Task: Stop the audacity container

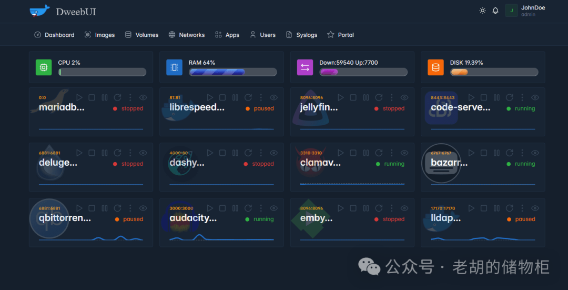Action: pyautogui.click(x=222, y=208)
